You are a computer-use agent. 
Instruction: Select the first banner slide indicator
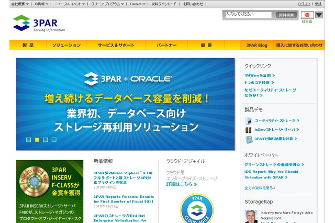(28, 140)
